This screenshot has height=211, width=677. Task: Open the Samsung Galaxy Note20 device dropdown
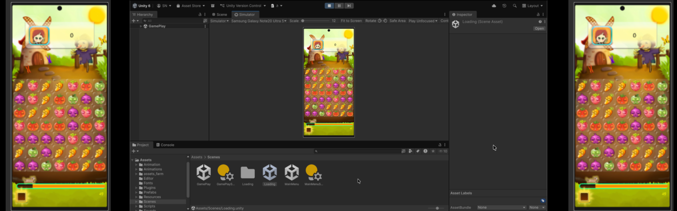pyautogui.click(x=259, y=21)
